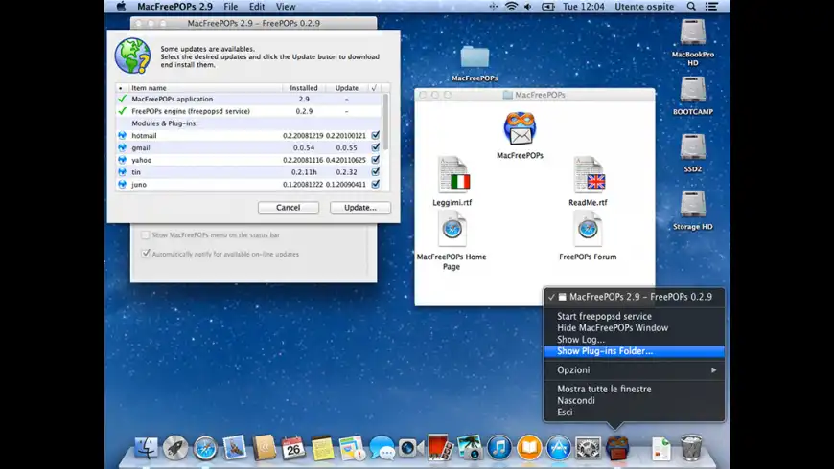Choose Hide MacFreePOPs Window in dock menu
The image size is (834, 469).
click(x=634, y=327)
